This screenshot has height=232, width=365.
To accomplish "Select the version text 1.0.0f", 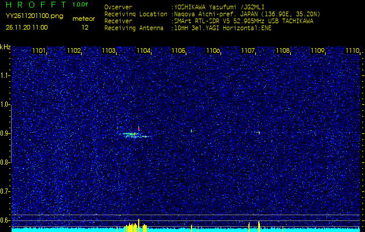I will coord(80,5).
